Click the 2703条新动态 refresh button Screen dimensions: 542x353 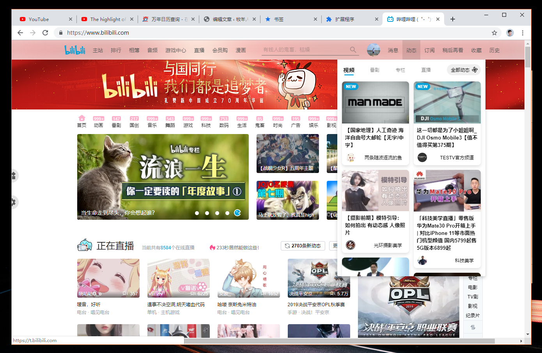303,246
